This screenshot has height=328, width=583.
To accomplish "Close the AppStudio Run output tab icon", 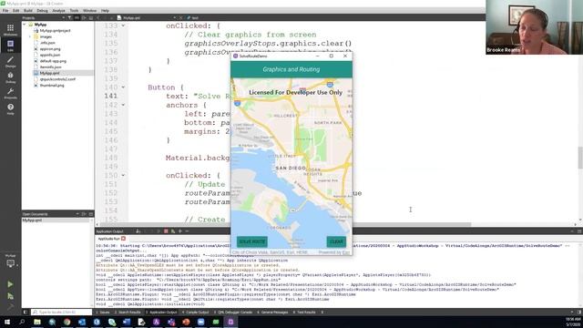I will tap(124, 239).
